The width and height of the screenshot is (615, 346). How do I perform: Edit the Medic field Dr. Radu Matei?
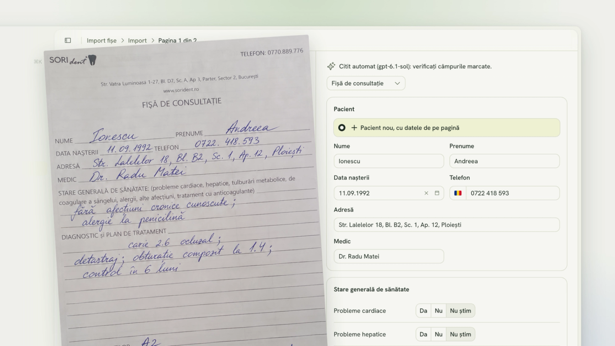pyautogui.click(x=389, y=257)
